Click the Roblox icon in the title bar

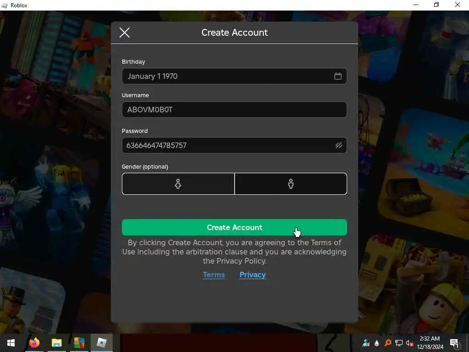click(5, 5)
